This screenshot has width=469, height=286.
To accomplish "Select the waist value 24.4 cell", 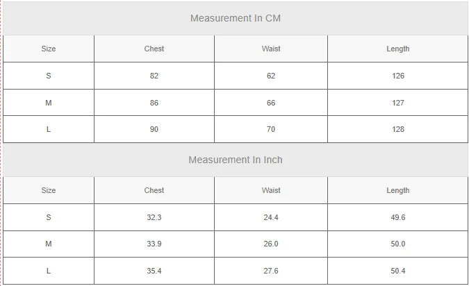I will [271, 217].
